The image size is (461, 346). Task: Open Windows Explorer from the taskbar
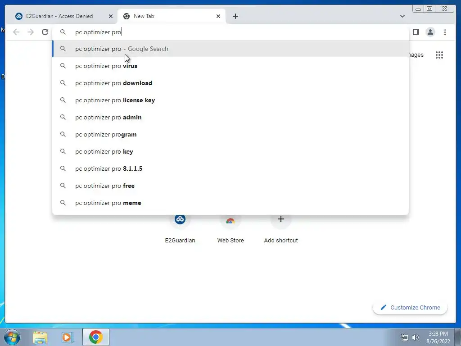click(x=40, y=337)
